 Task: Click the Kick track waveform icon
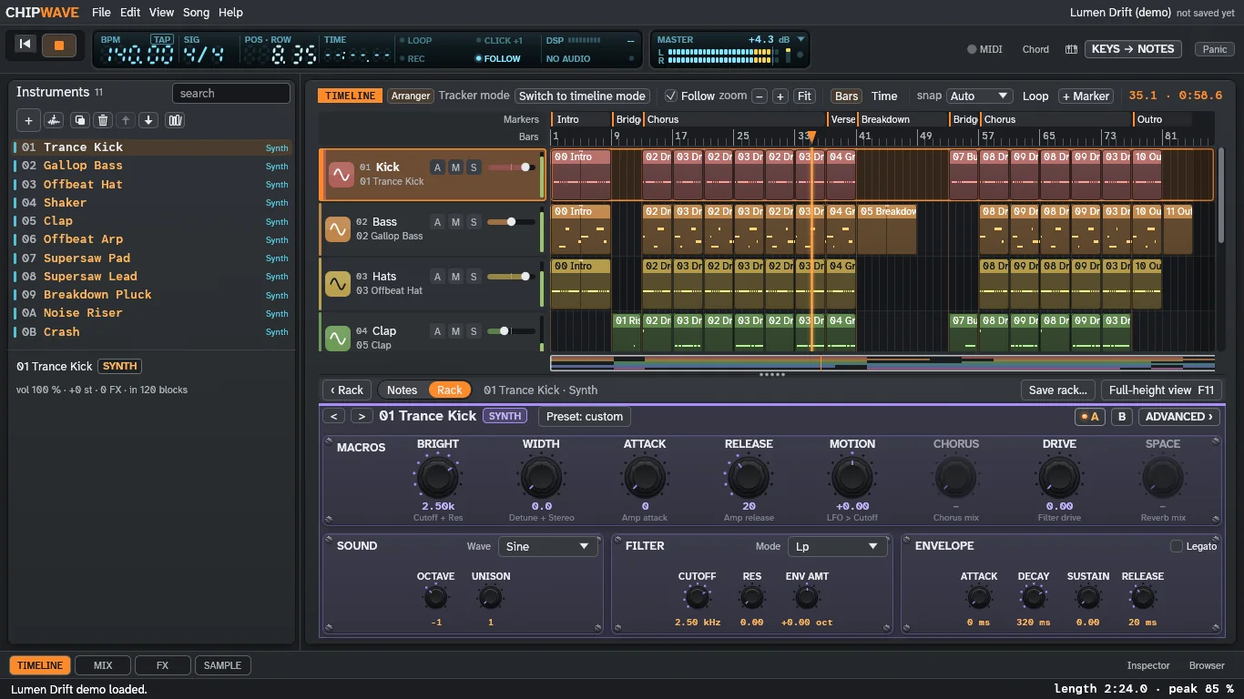click(342, 175)
